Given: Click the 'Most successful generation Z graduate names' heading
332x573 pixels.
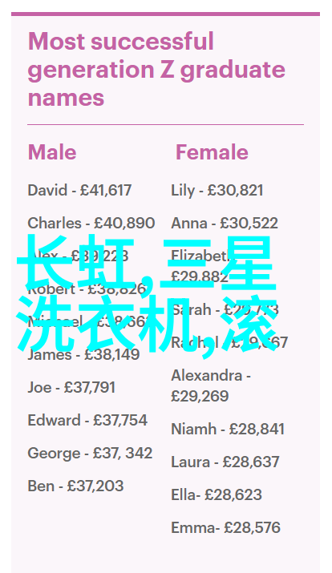Looking at the screenshot, I should (x=156, y=70).
